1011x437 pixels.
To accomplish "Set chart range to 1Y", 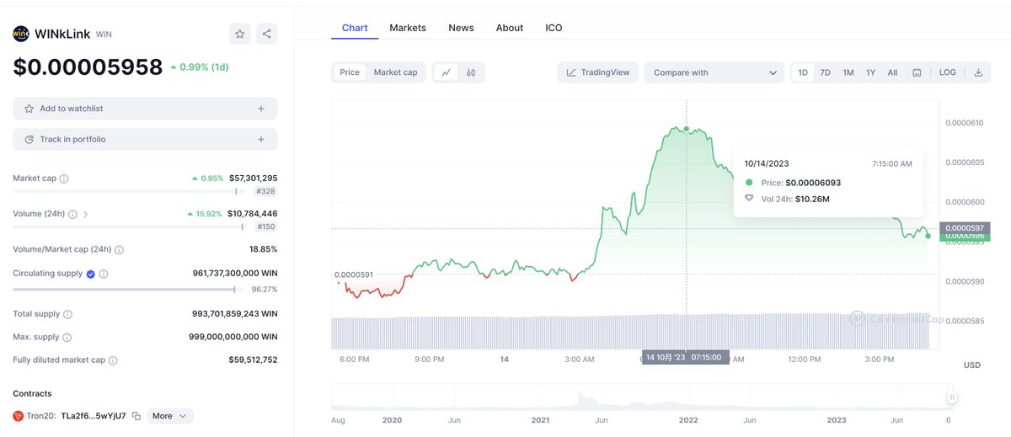I will click(870, 72).
